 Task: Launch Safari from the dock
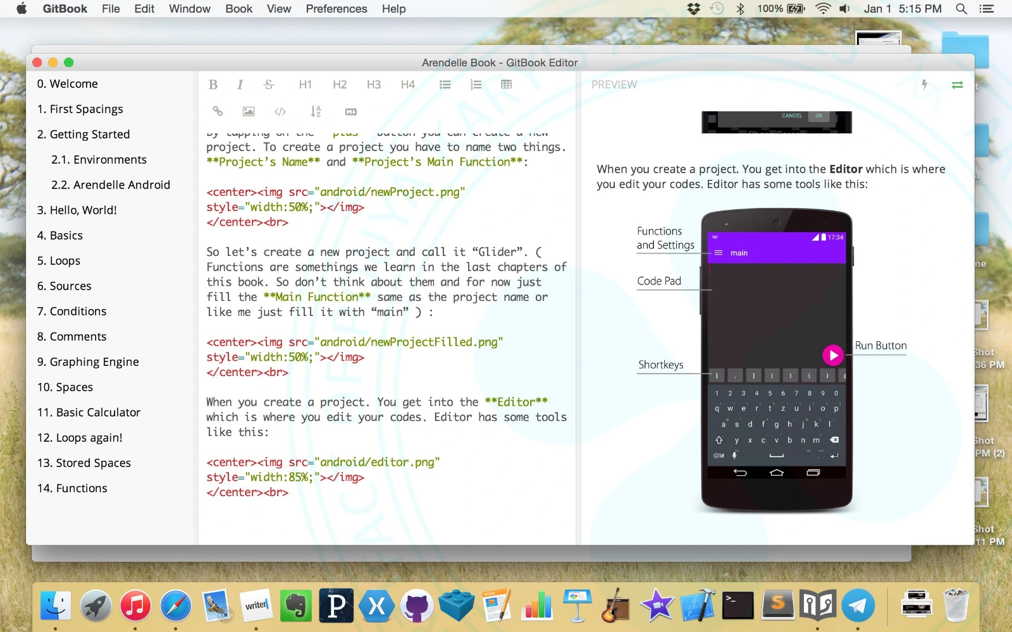tap(176, 606)
